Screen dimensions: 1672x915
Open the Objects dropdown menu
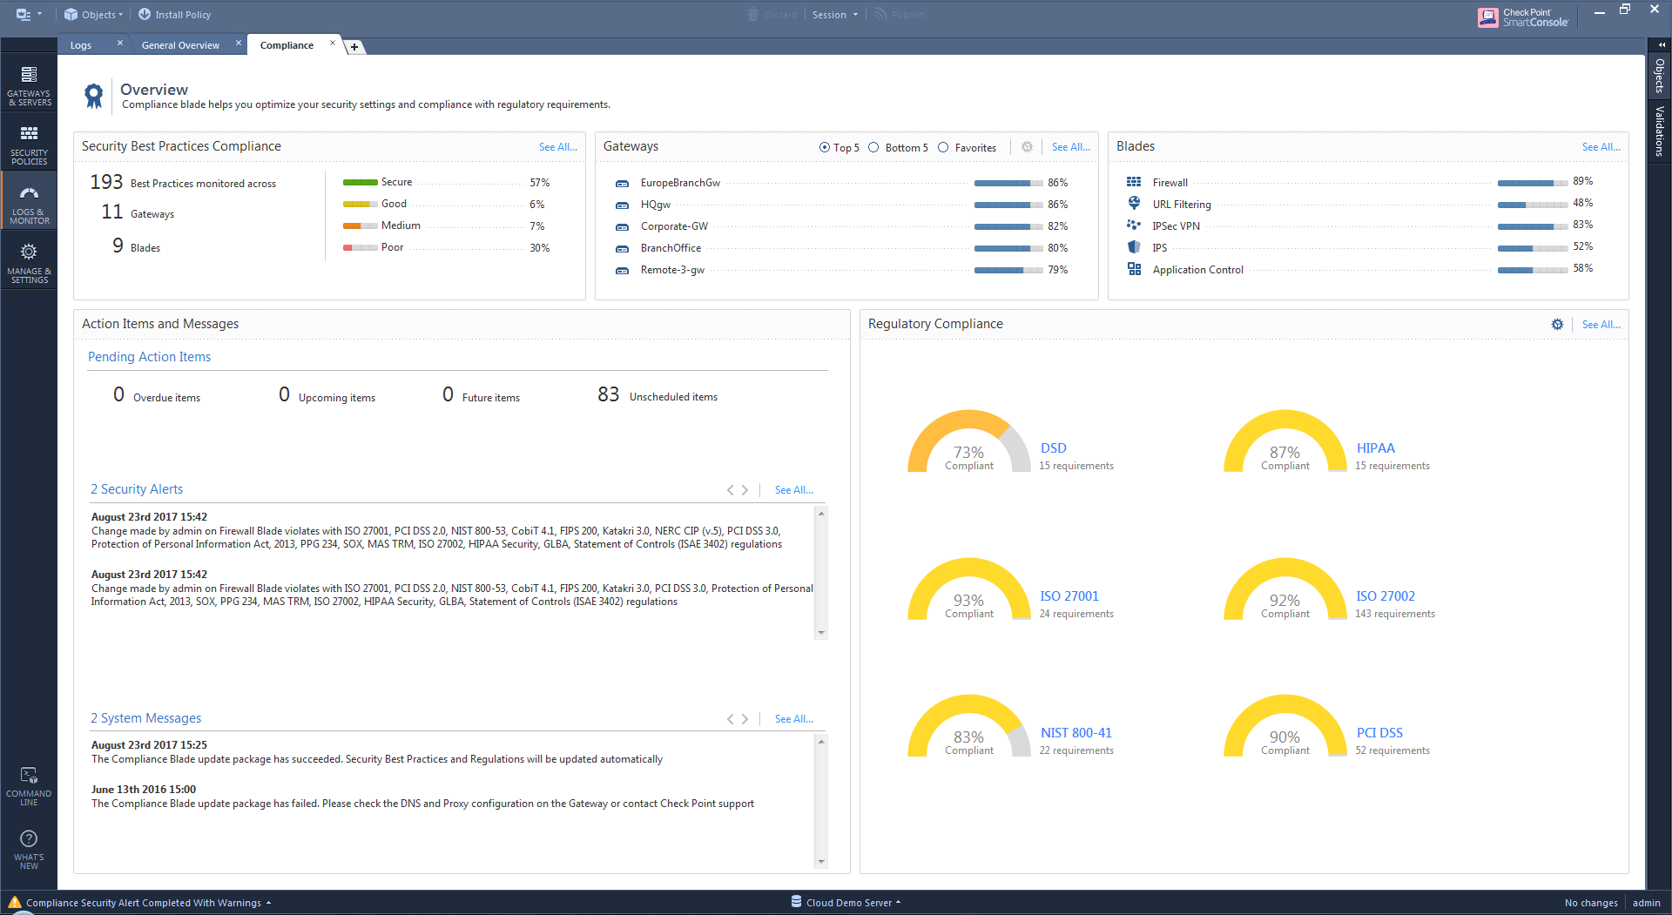pyautogui.click(x=93, y=14)
